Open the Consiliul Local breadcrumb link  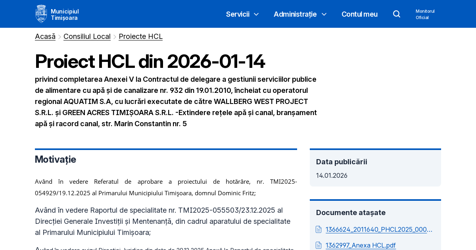coord(87,36)
